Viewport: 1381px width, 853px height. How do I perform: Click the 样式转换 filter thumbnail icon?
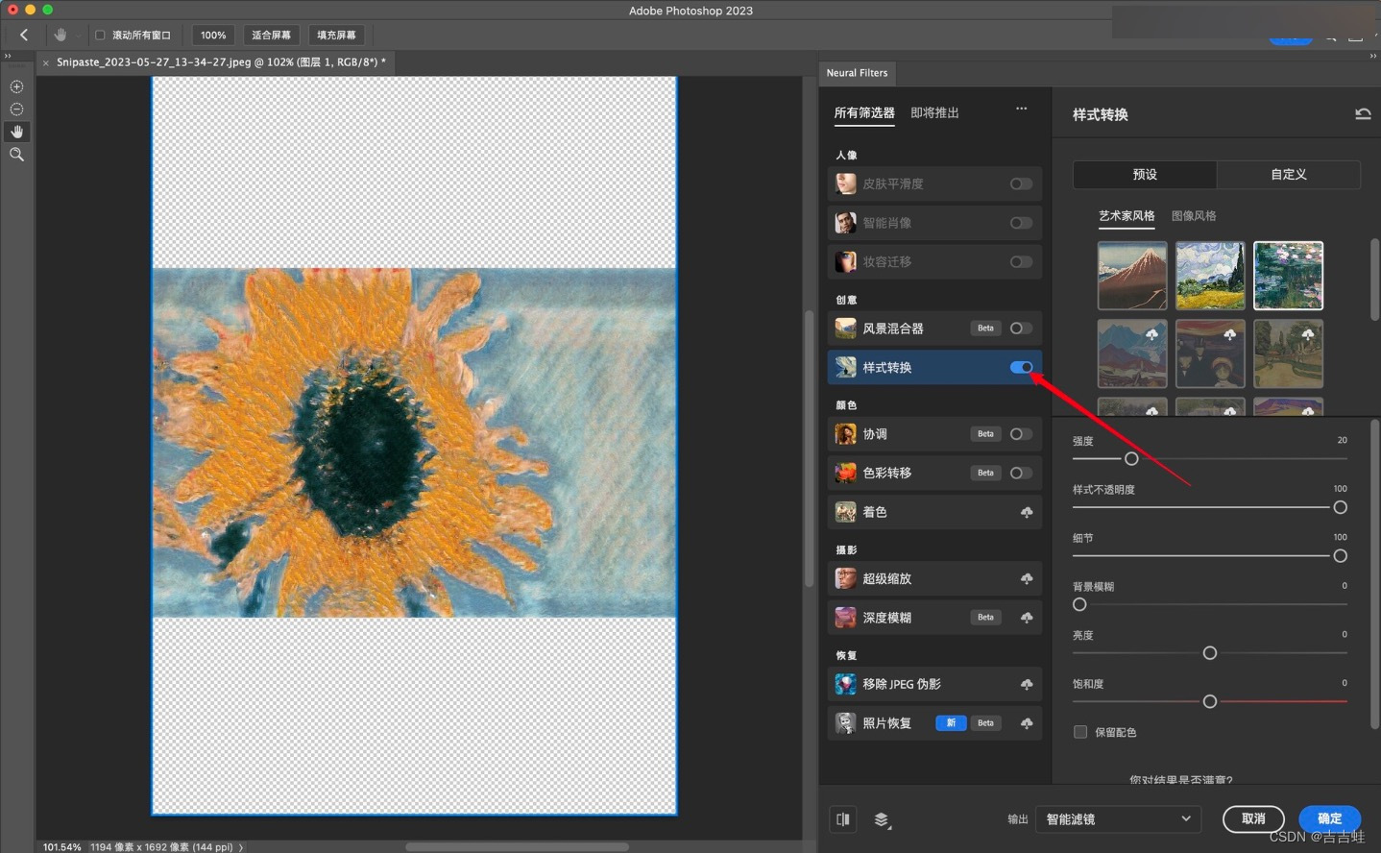(x=845, y=367)
